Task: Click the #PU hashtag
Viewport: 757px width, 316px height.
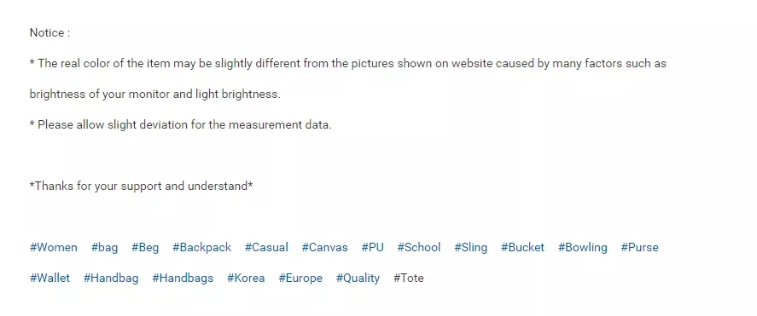Action: point(373,248)
